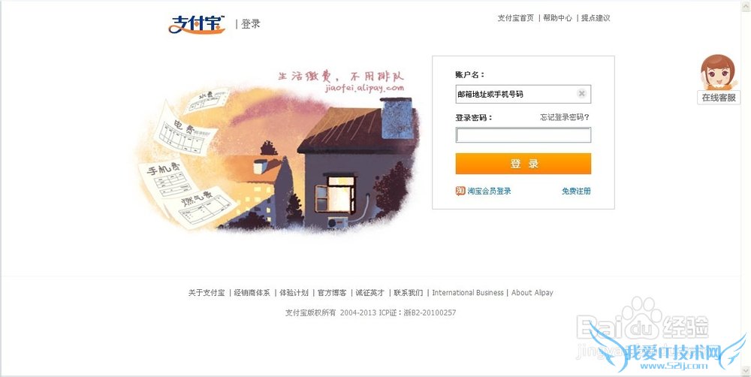Focus the 账户名 account name input field
The width and height of the screenshot is (751, 377).
(523, 94)
